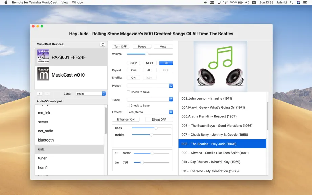
Task: Click the input source A icon
Action: 254,2
